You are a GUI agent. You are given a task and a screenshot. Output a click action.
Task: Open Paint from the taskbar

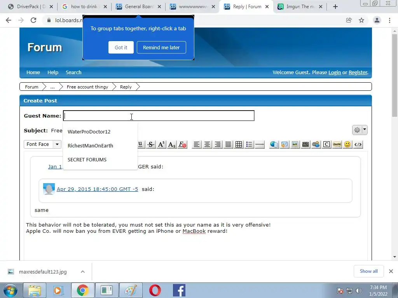(x=131, y=290)
